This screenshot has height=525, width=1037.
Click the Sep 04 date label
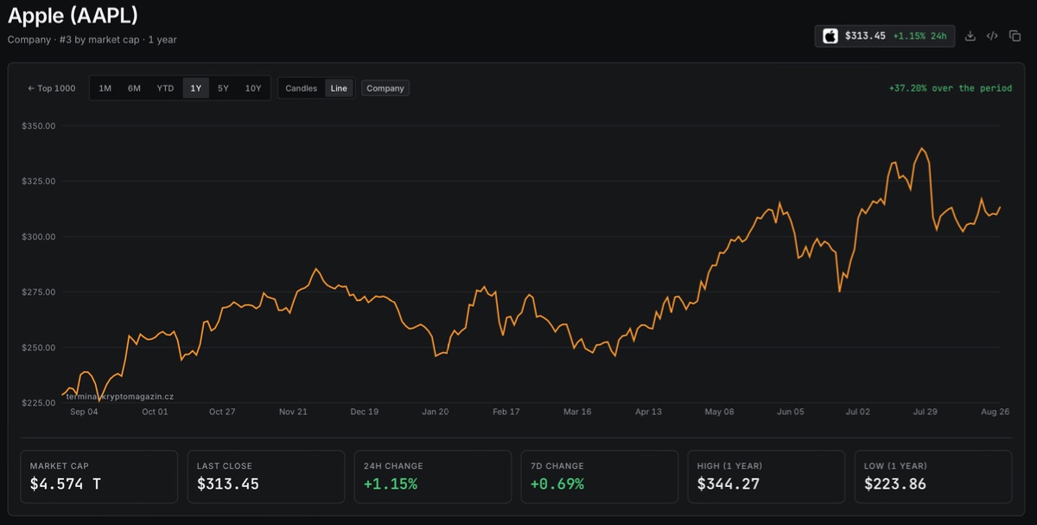pyautogui.click(x=84, y=412)
